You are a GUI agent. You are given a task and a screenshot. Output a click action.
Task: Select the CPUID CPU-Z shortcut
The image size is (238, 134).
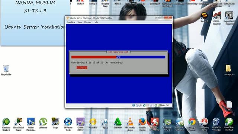pyautogui.click(x=80, y=124)
